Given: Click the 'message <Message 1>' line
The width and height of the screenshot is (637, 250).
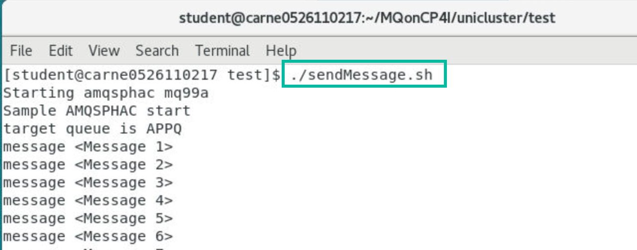Looking at the screenshot, I should pos(88,147).
